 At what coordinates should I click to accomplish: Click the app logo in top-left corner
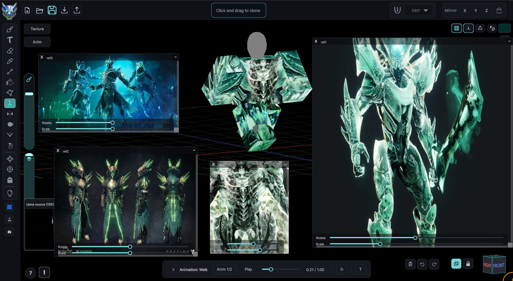(10, 11)
